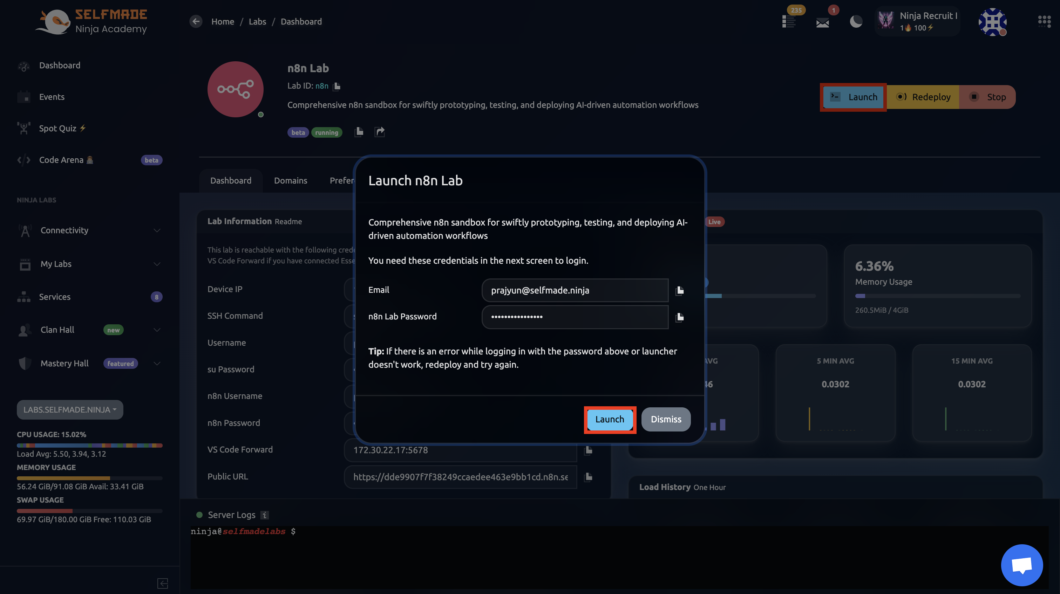Click the Selfmade Ninja Academy logo
This screenshot has height=594, width=1060.
coord(91,22)
